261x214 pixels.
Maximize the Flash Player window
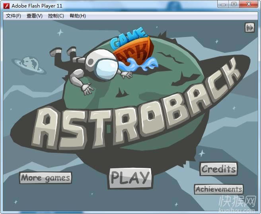click(234, 4)
